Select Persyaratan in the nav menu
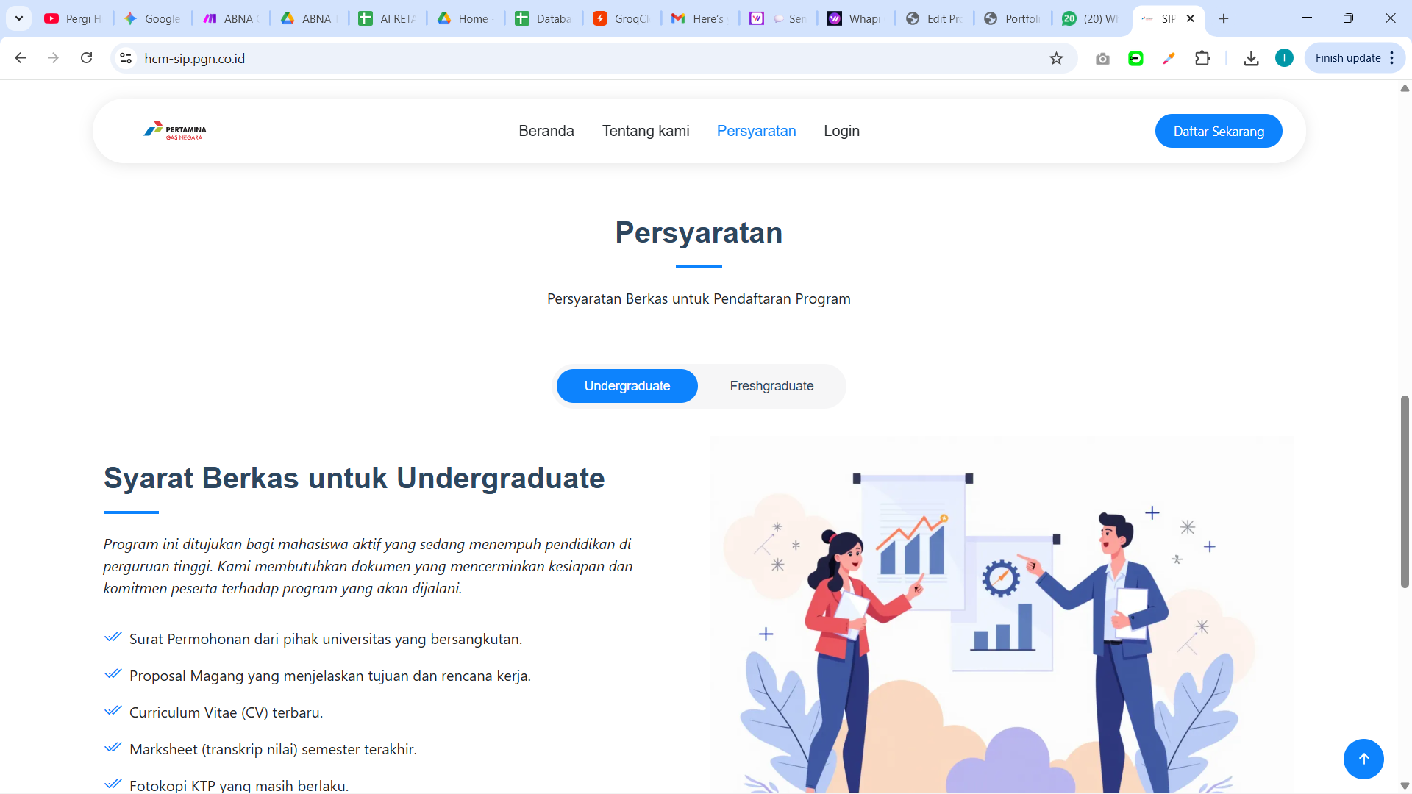Screen dimensions: 1412x794 [x=757, y=131]
